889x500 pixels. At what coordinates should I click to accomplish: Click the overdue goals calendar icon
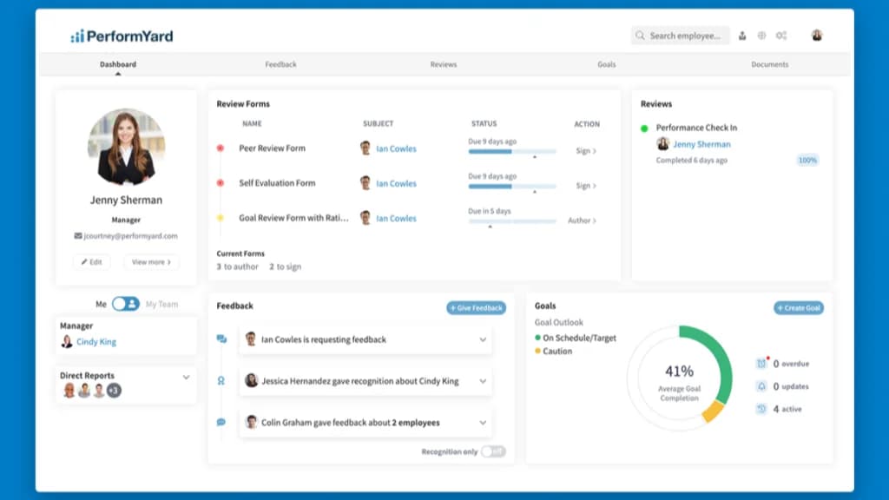pyautogui.click(x=761, y=364)
